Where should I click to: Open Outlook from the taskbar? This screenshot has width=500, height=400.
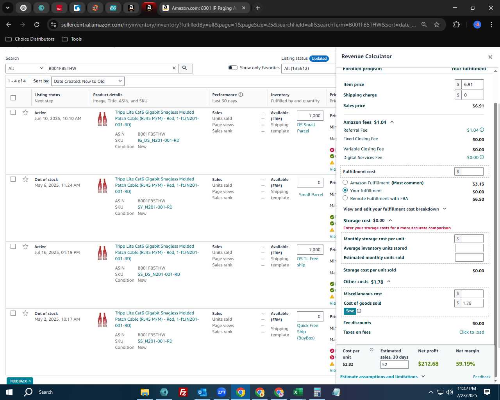point(202,392)
